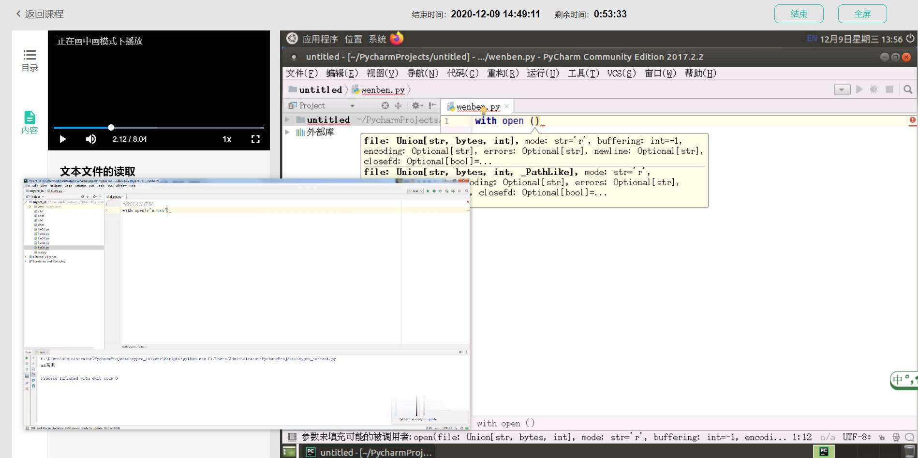Open the 文件(F) menu in PyCharm
Screen dimensions: 918x458
(301, 73)
